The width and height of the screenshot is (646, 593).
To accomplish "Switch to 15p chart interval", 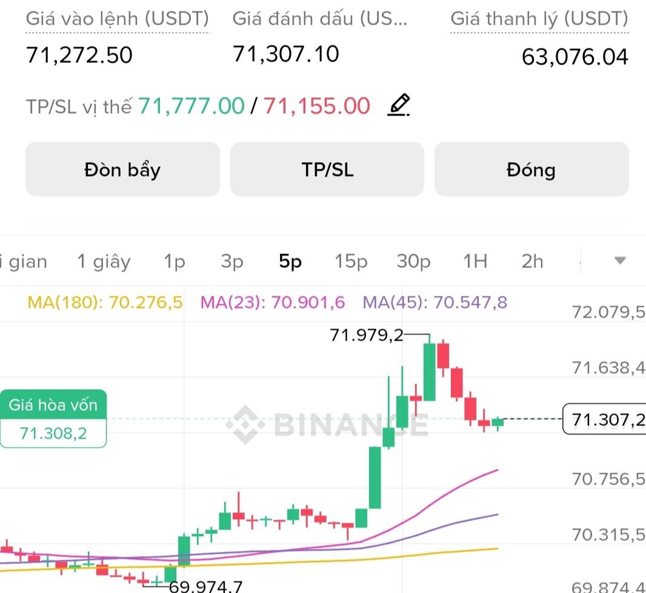I will click(351, 261).
